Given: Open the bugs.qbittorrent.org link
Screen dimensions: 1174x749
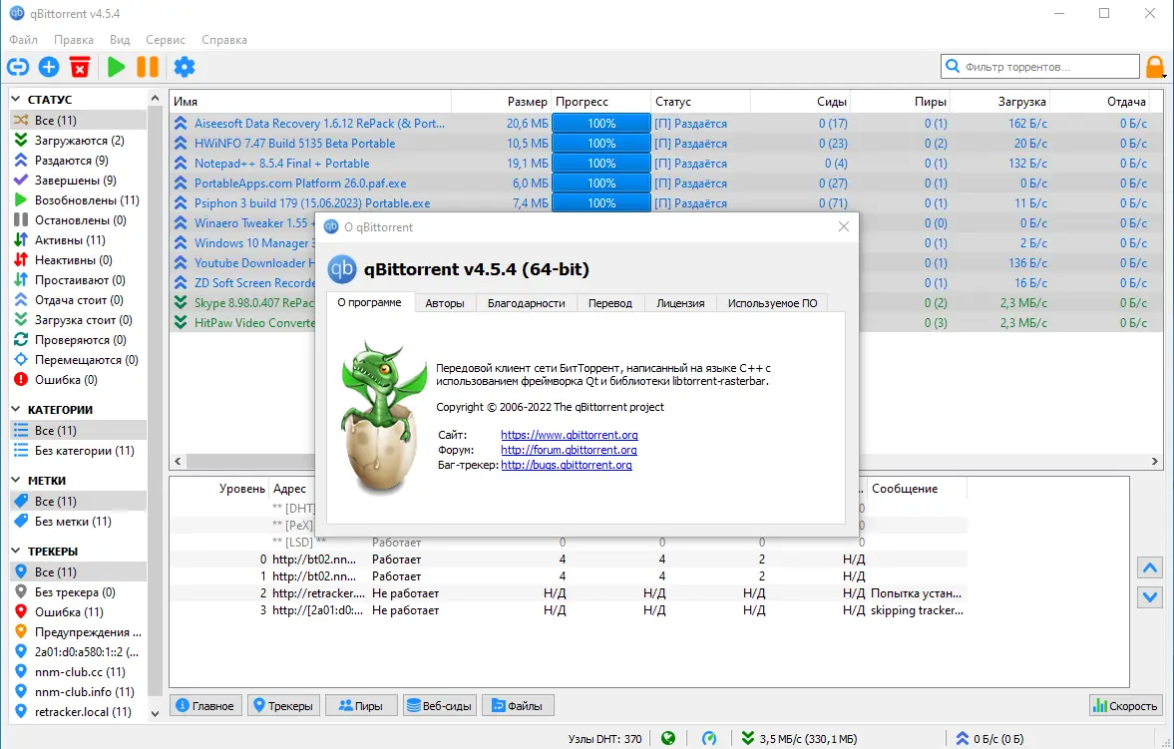Looking at the screenshot, I should [x=566, y=465].
